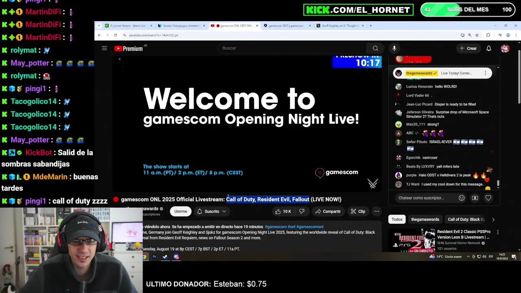Like the livestream with thumbs up
The height and width of the screenshot is (293, 521).
point(284,211)
